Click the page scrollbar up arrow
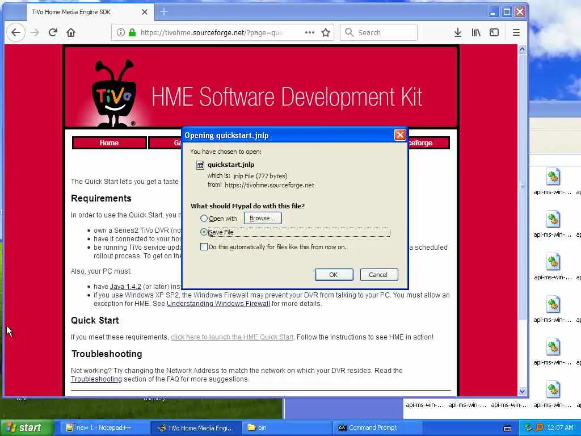 coord(522,49)
